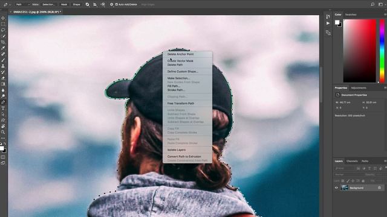Click the Background layer lock icon
The image size is (387, 217).
(379, 187)
